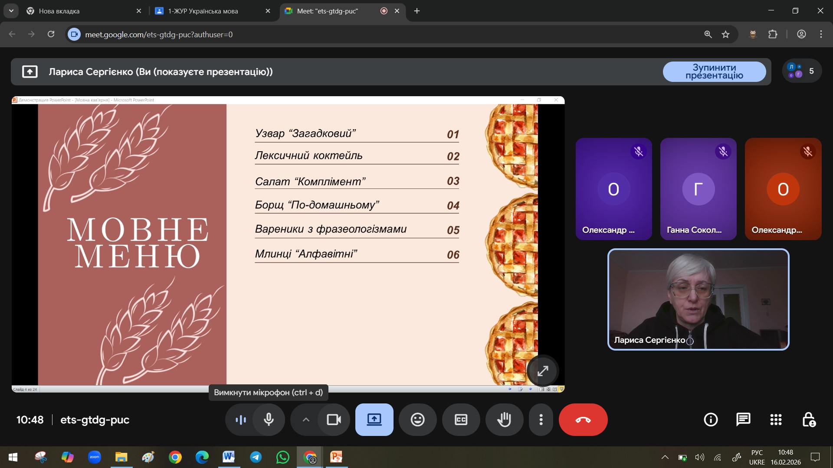This screenshot has width=833, height=468.
Task: Click the raise hand icon
Action: click(504, 419)
